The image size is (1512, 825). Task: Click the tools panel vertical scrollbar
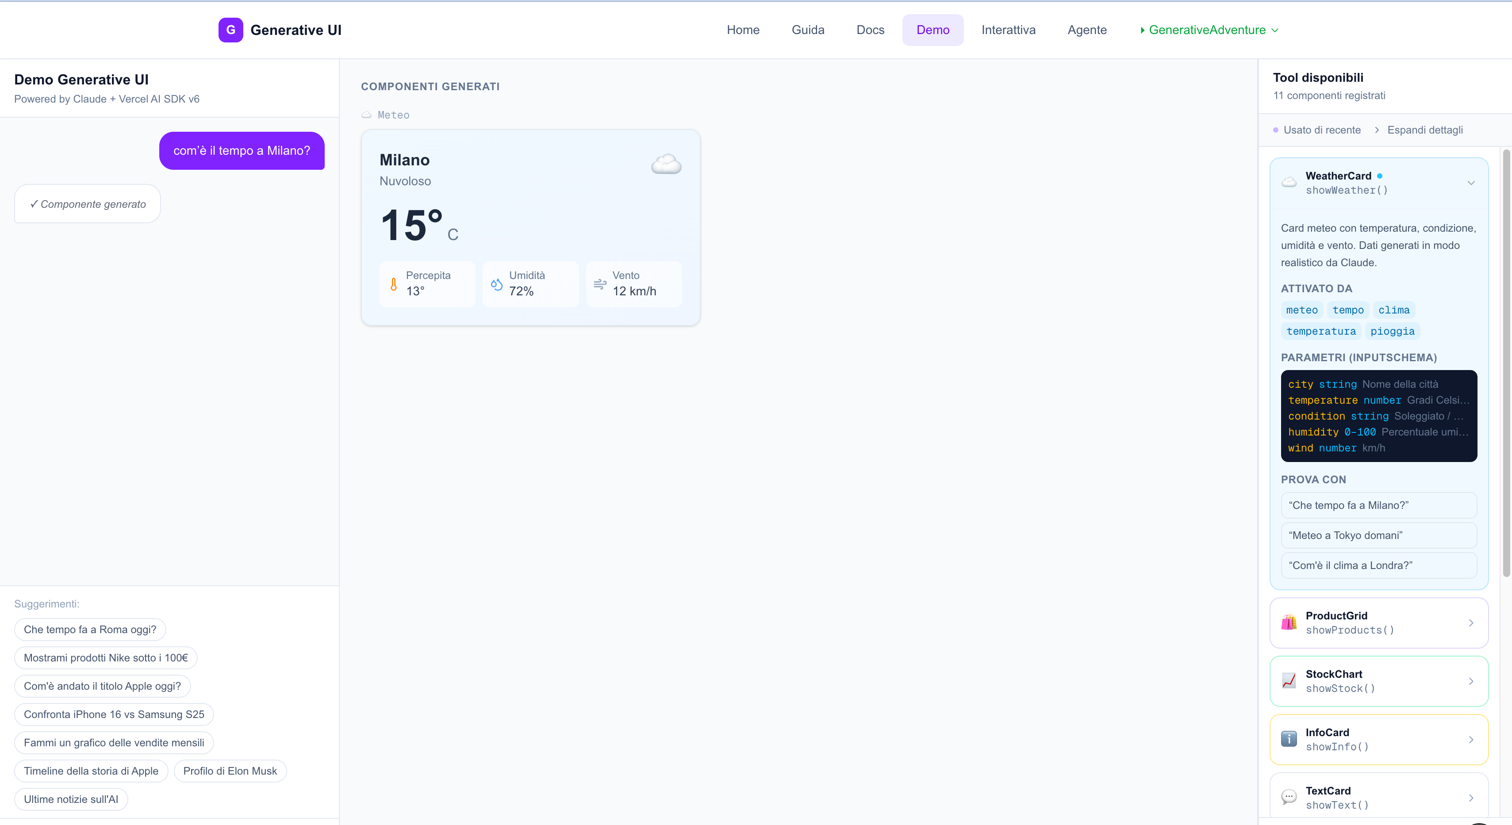point(1505,364)
